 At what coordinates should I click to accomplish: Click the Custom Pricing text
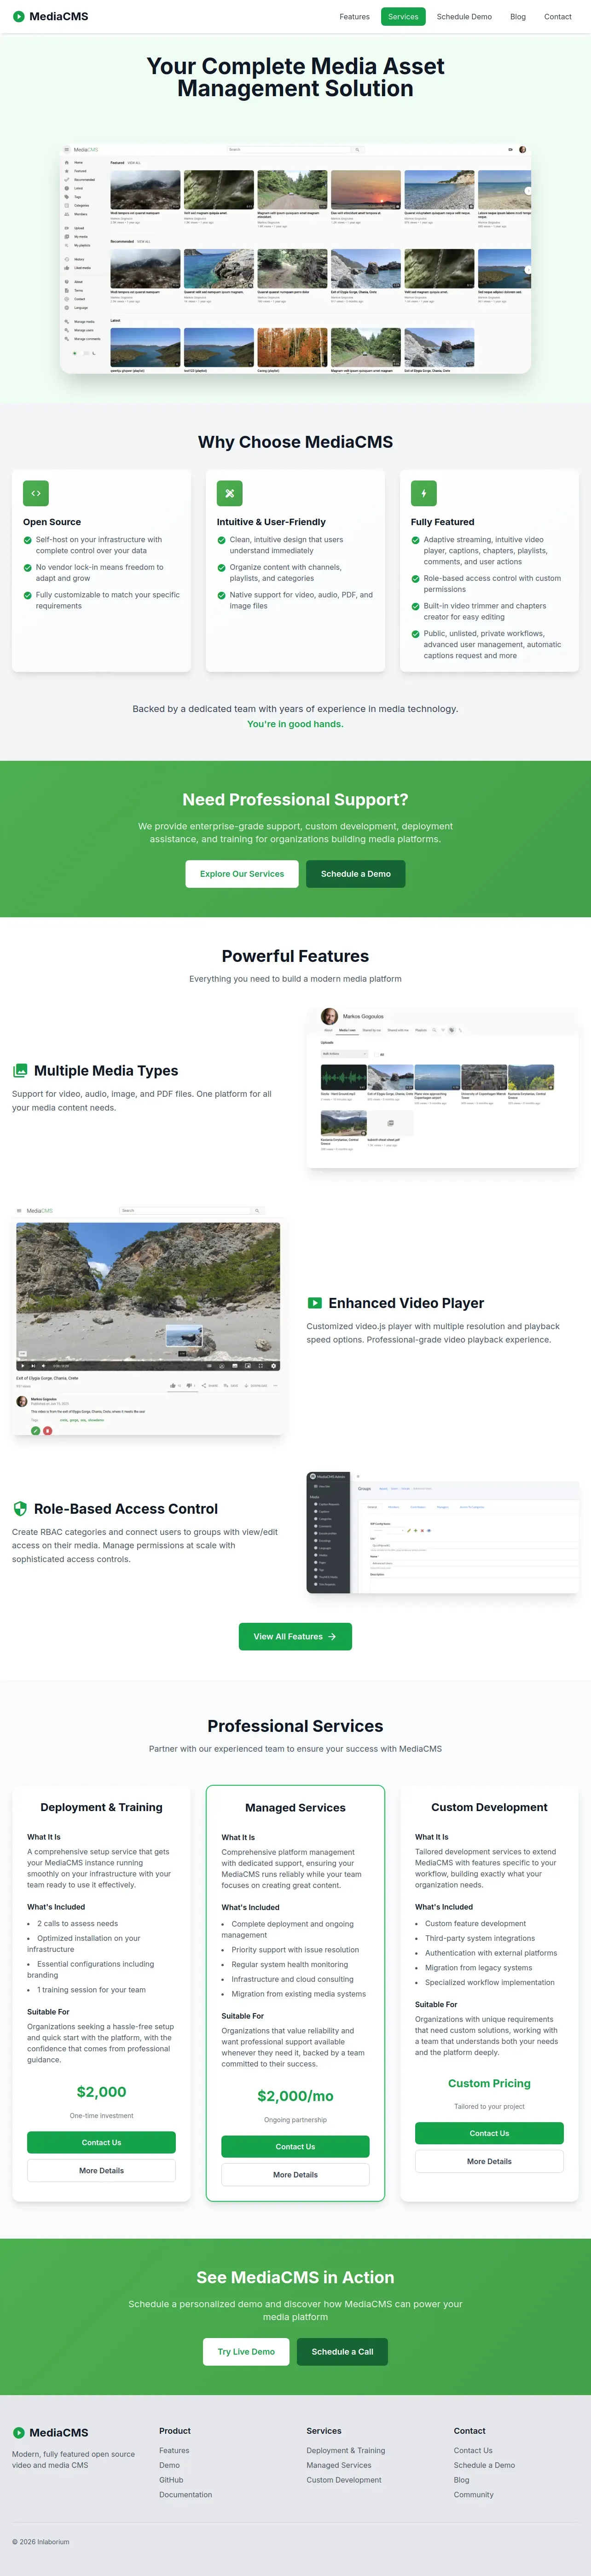pyautogui.click(x=489, y=2083)
